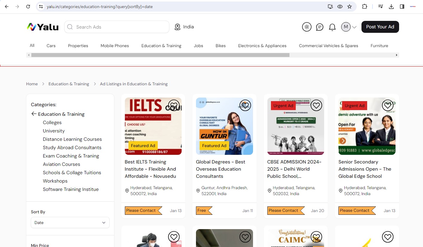The width and height of the screenshot is (423, 247).
Task: Click the Yalu logo
Action: point(42,27)
